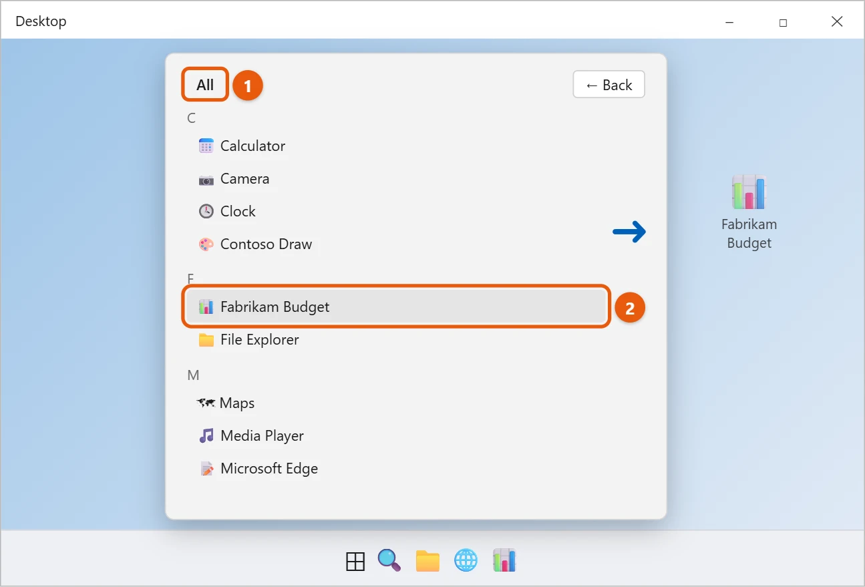Open File Explorer taskbar icon
Image resolution: width=865 pixels, height=587 pixels.
point(427,561)
